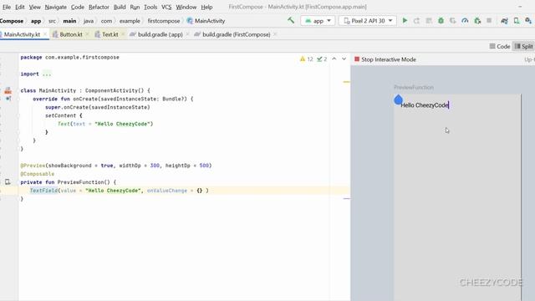Screen dimensions: 535x301
Task: Click the Make Project hammer icon
Action: 291,20
